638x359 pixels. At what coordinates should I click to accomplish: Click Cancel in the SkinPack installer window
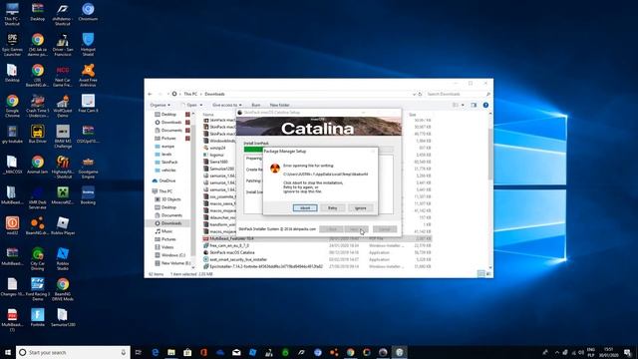385,229
